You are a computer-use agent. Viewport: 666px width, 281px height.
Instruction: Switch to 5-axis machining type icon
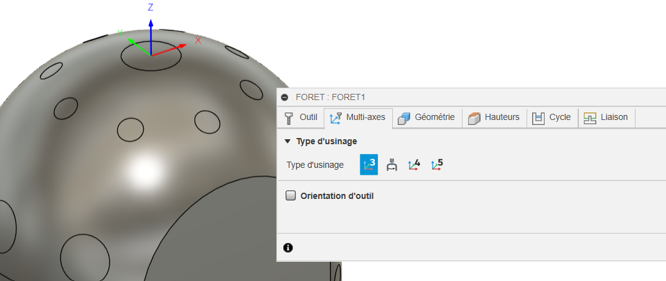pos(437,165)
